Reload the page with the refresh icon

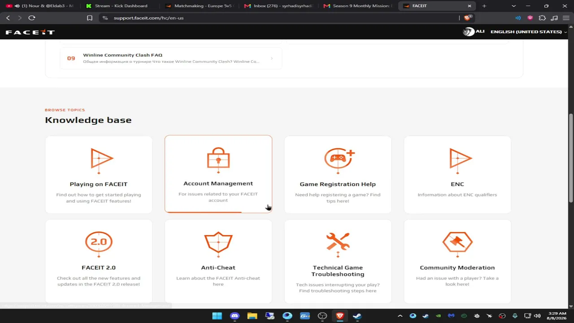(x=32, y=18)
